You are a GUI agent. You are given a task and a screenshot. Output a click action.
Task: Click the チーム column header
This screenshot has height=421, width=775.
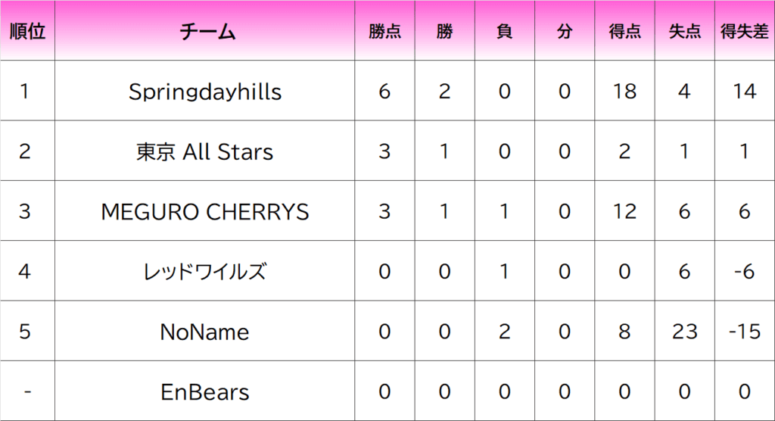(x=205, y=31)
